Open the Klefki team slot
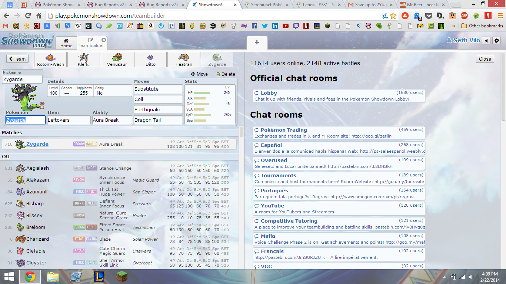The width and height of the screenshot is (506, 284). pos(84,60)
